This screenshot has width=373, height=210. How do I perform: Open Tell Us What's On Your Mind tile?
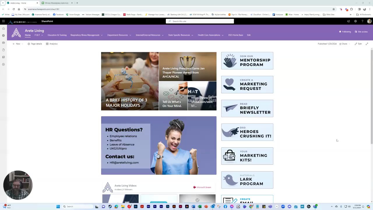[x=173, y=96]
